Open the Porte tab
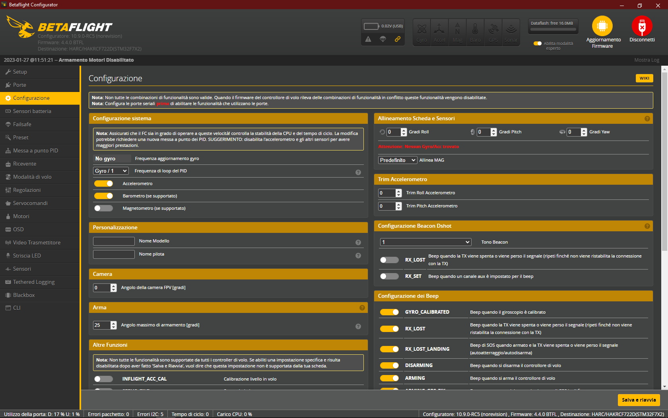668x418 pixels. coord(40,85)
